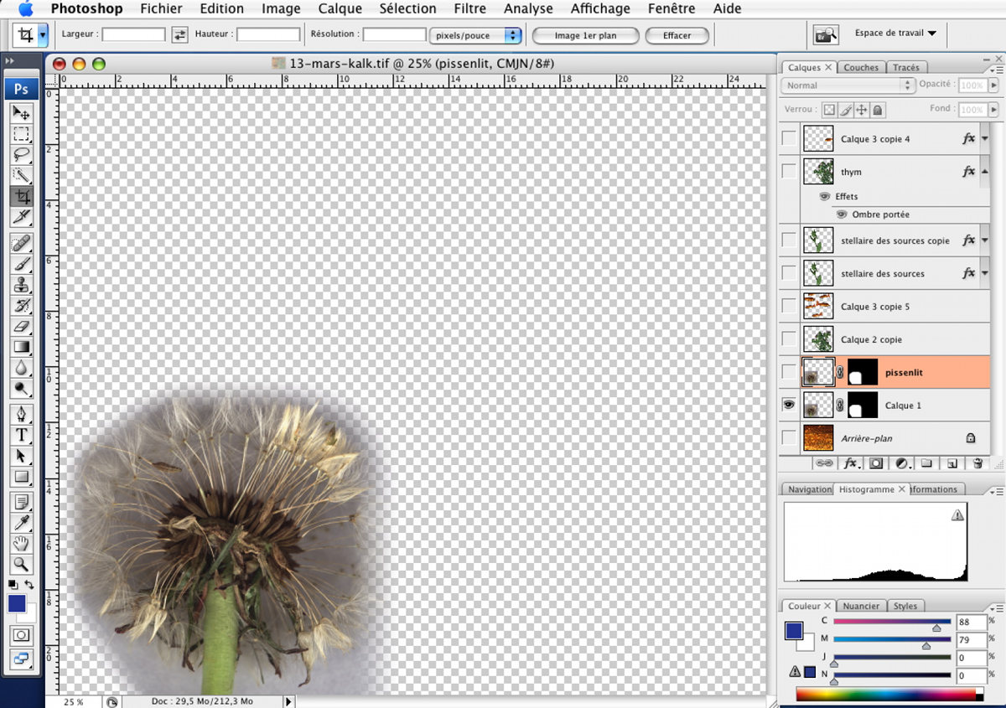
Task: Show the thym layer
Action: click(789, 172)
